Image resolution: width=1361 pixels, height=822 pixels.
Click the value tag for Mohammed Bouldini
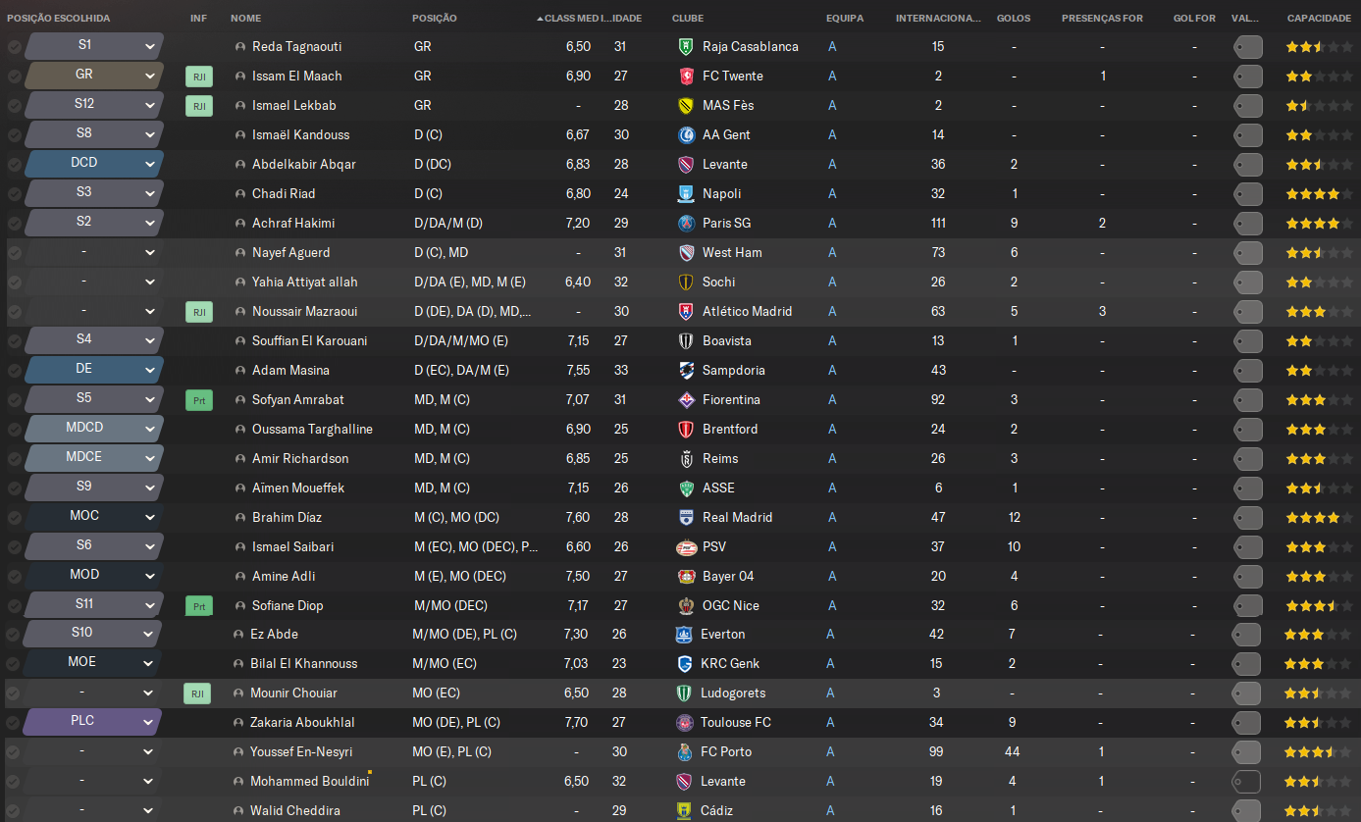[1247, 782]
